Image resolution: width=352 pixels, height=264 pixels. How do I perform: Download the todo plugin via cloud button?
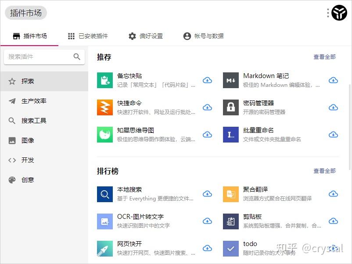pyautogui.click(x=333, y=249)
